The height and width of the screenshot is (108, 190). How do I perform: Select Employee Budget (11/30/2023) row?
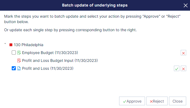pyautogui.click(x=50, y=53)
